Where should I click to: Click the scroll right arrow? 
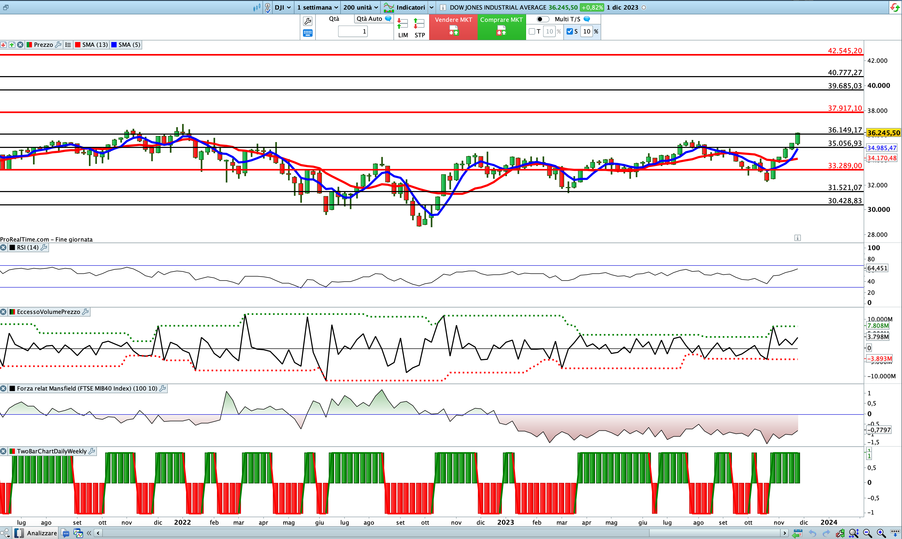coord(785,533)
